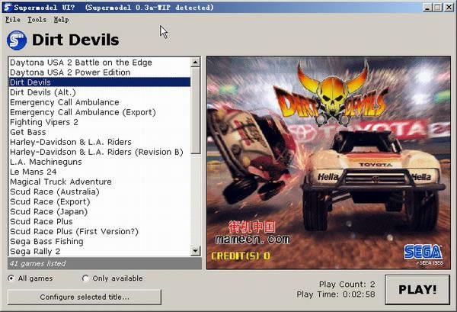Screen dimensions: 457x312
Task: Choose Sega Bass Fishing from the list
Action: [48, 242]
